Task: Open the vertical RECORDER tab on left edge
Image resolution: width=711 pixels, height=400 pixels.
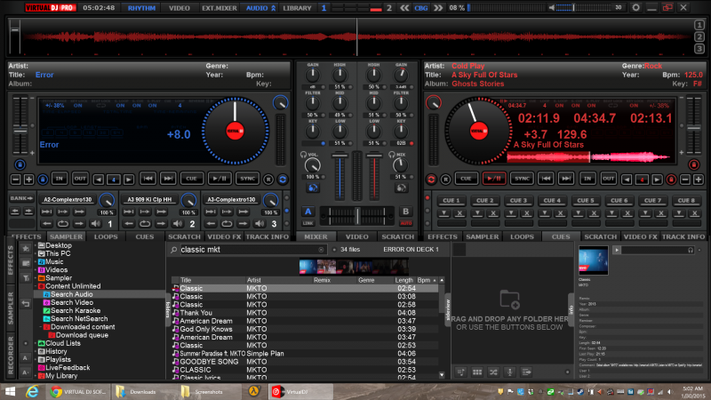Action: pyautogui.click(x=11, y=355)
